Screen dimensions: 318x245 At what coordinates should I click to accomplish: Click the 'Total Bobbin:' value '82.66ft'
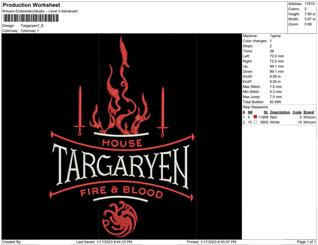tap(275, 102)
